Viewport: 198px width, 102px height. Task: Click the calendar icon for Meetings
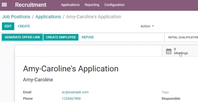tap(169, 51)
